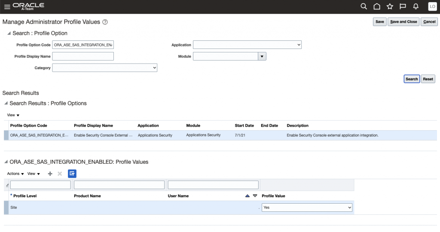Open the Actions menu in Profile Values
The image size is (440, 232).
(x=15, y=174)
